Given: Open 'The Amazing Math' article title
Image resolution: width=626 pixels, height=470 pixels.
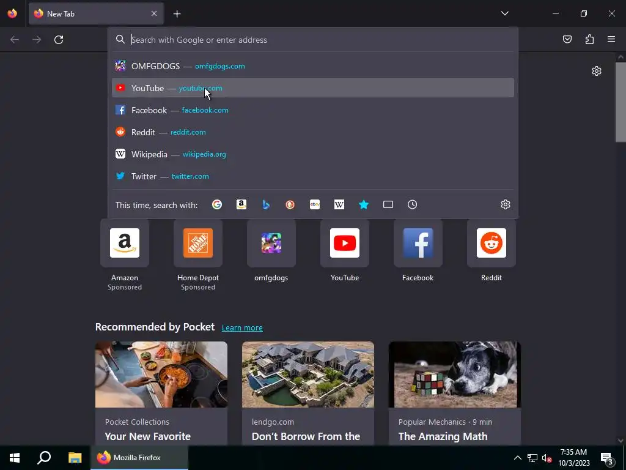Looking at the screenshot, I should click(x=443, y=436).
